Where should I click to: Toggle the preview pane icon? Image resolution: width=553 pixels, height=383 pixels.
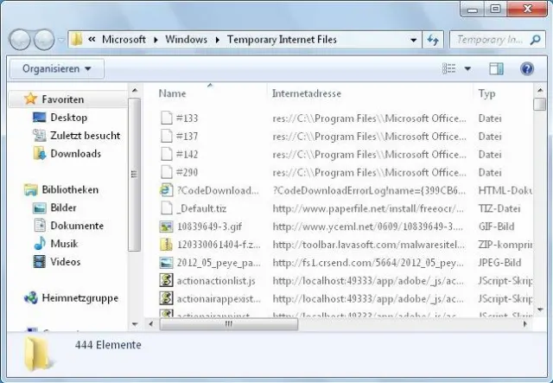[x=496, y=68]
